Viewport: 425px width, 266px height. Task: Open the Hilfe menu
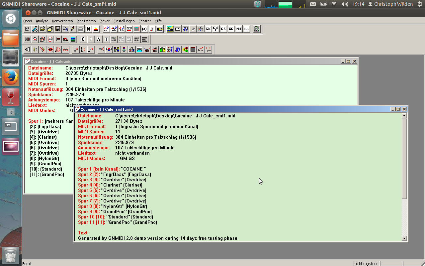pos(158,21)
